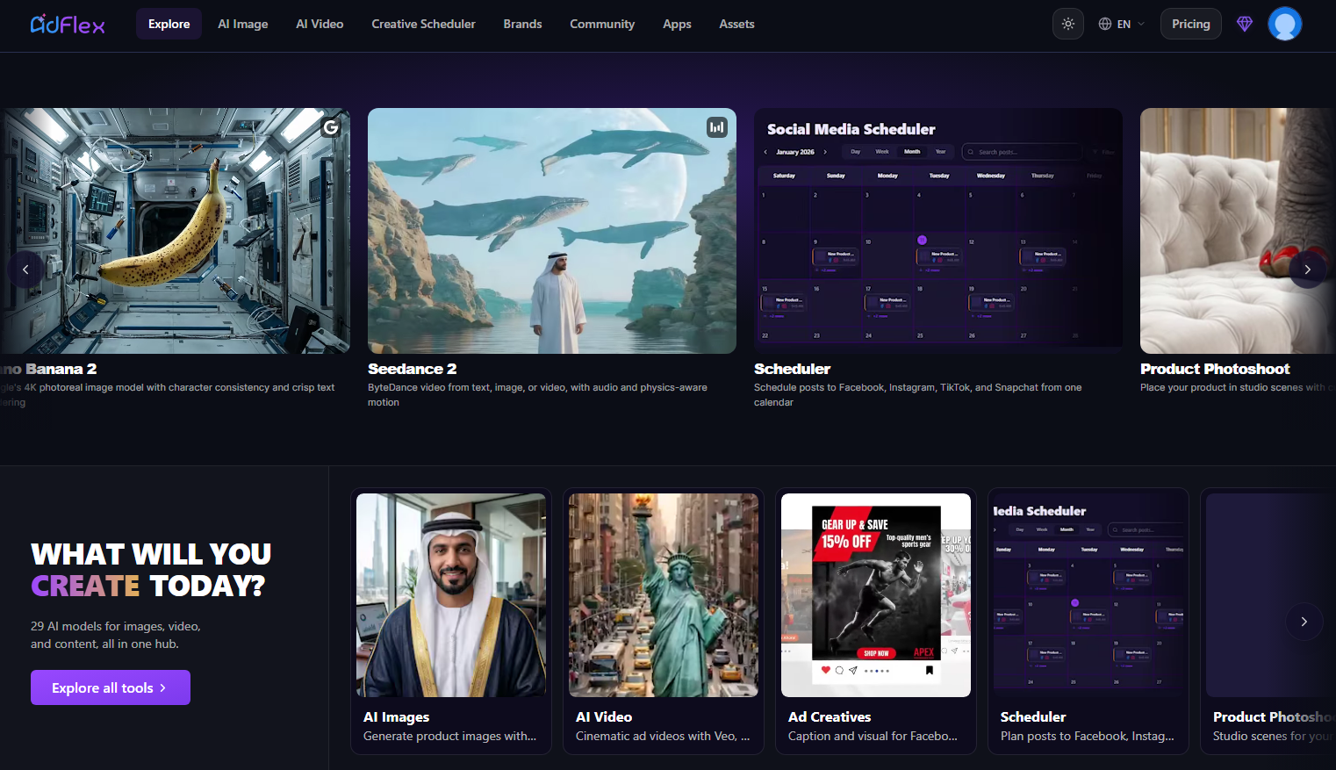Open the Apps menu item

[x=677, y=24]
